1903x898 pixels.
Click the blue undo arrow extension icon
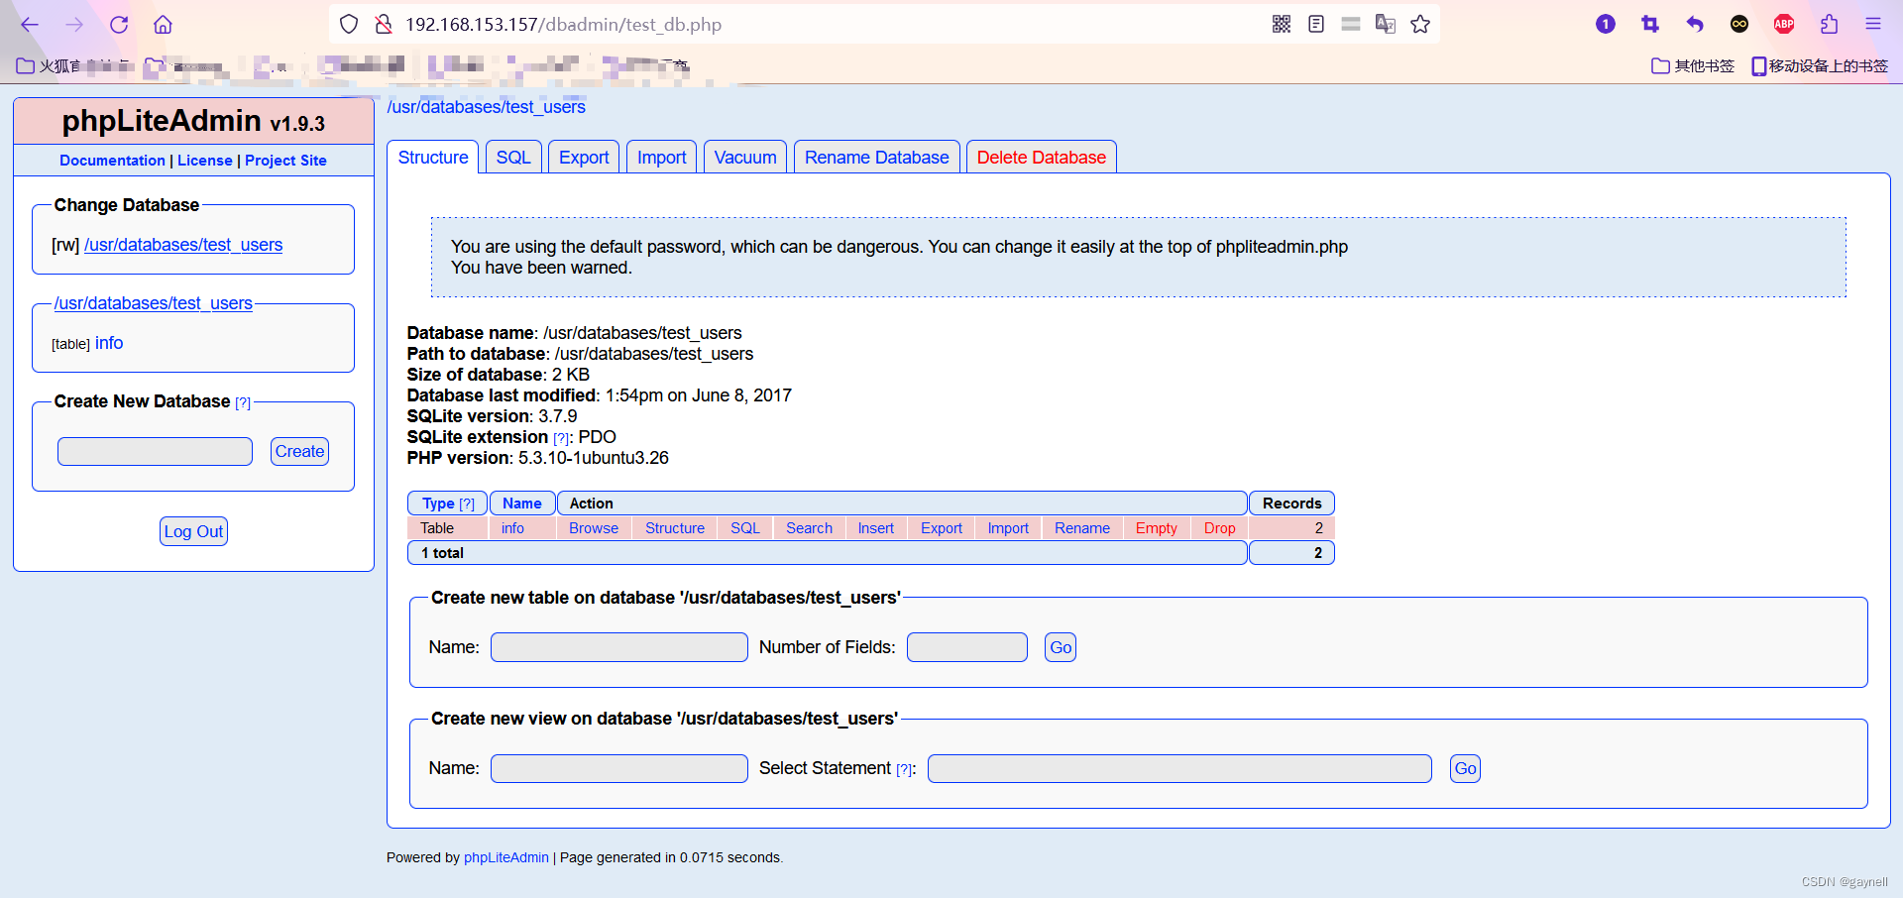click(x=1695, y=24)
